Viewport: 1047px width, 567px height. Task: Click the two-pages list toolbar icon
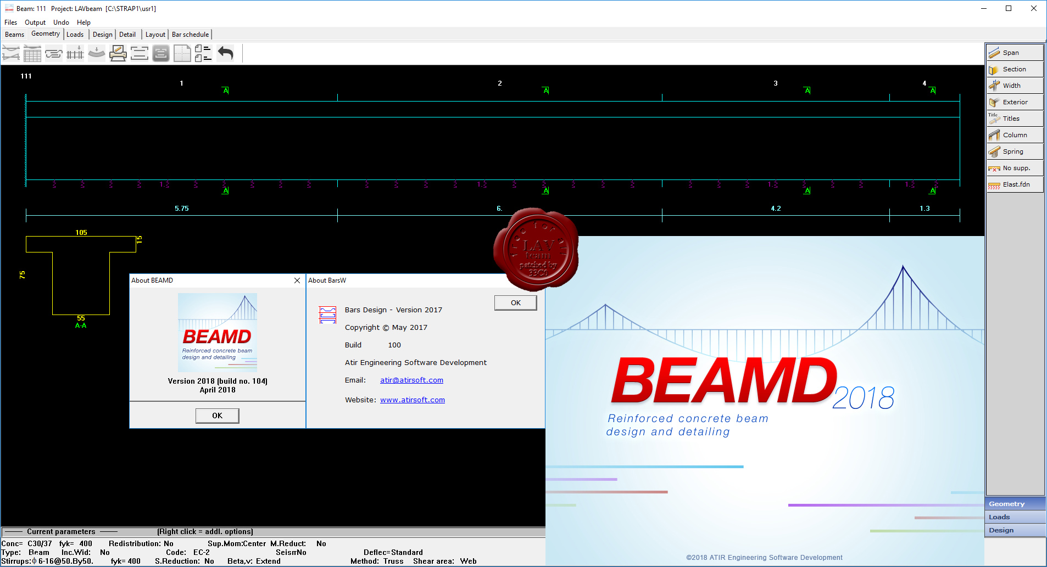[203, 53]
